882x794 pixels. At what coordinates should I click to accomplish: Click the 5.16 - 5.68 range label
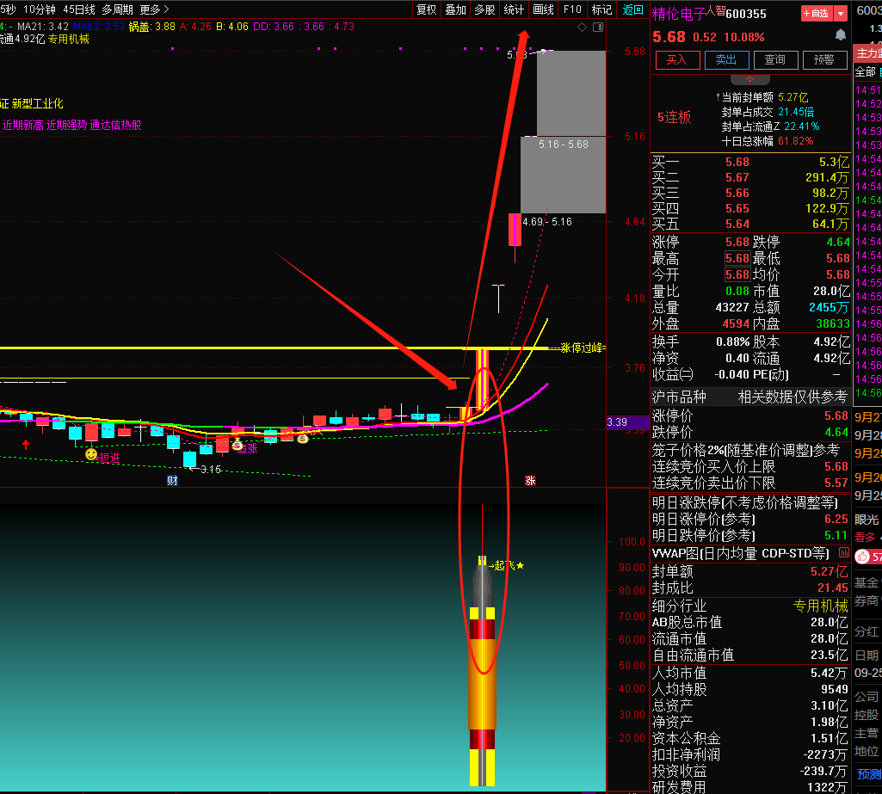click(x=563, y=145)
